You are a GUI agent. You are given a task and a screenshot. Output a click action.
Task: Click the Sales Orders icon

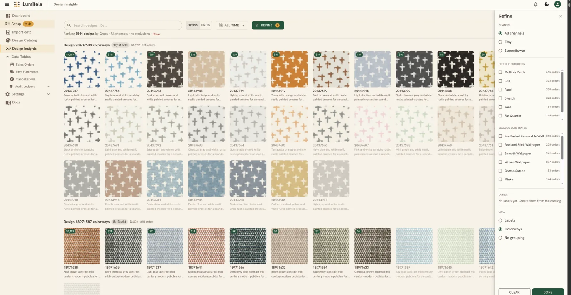pyautogui.click(x=12, y=65)
